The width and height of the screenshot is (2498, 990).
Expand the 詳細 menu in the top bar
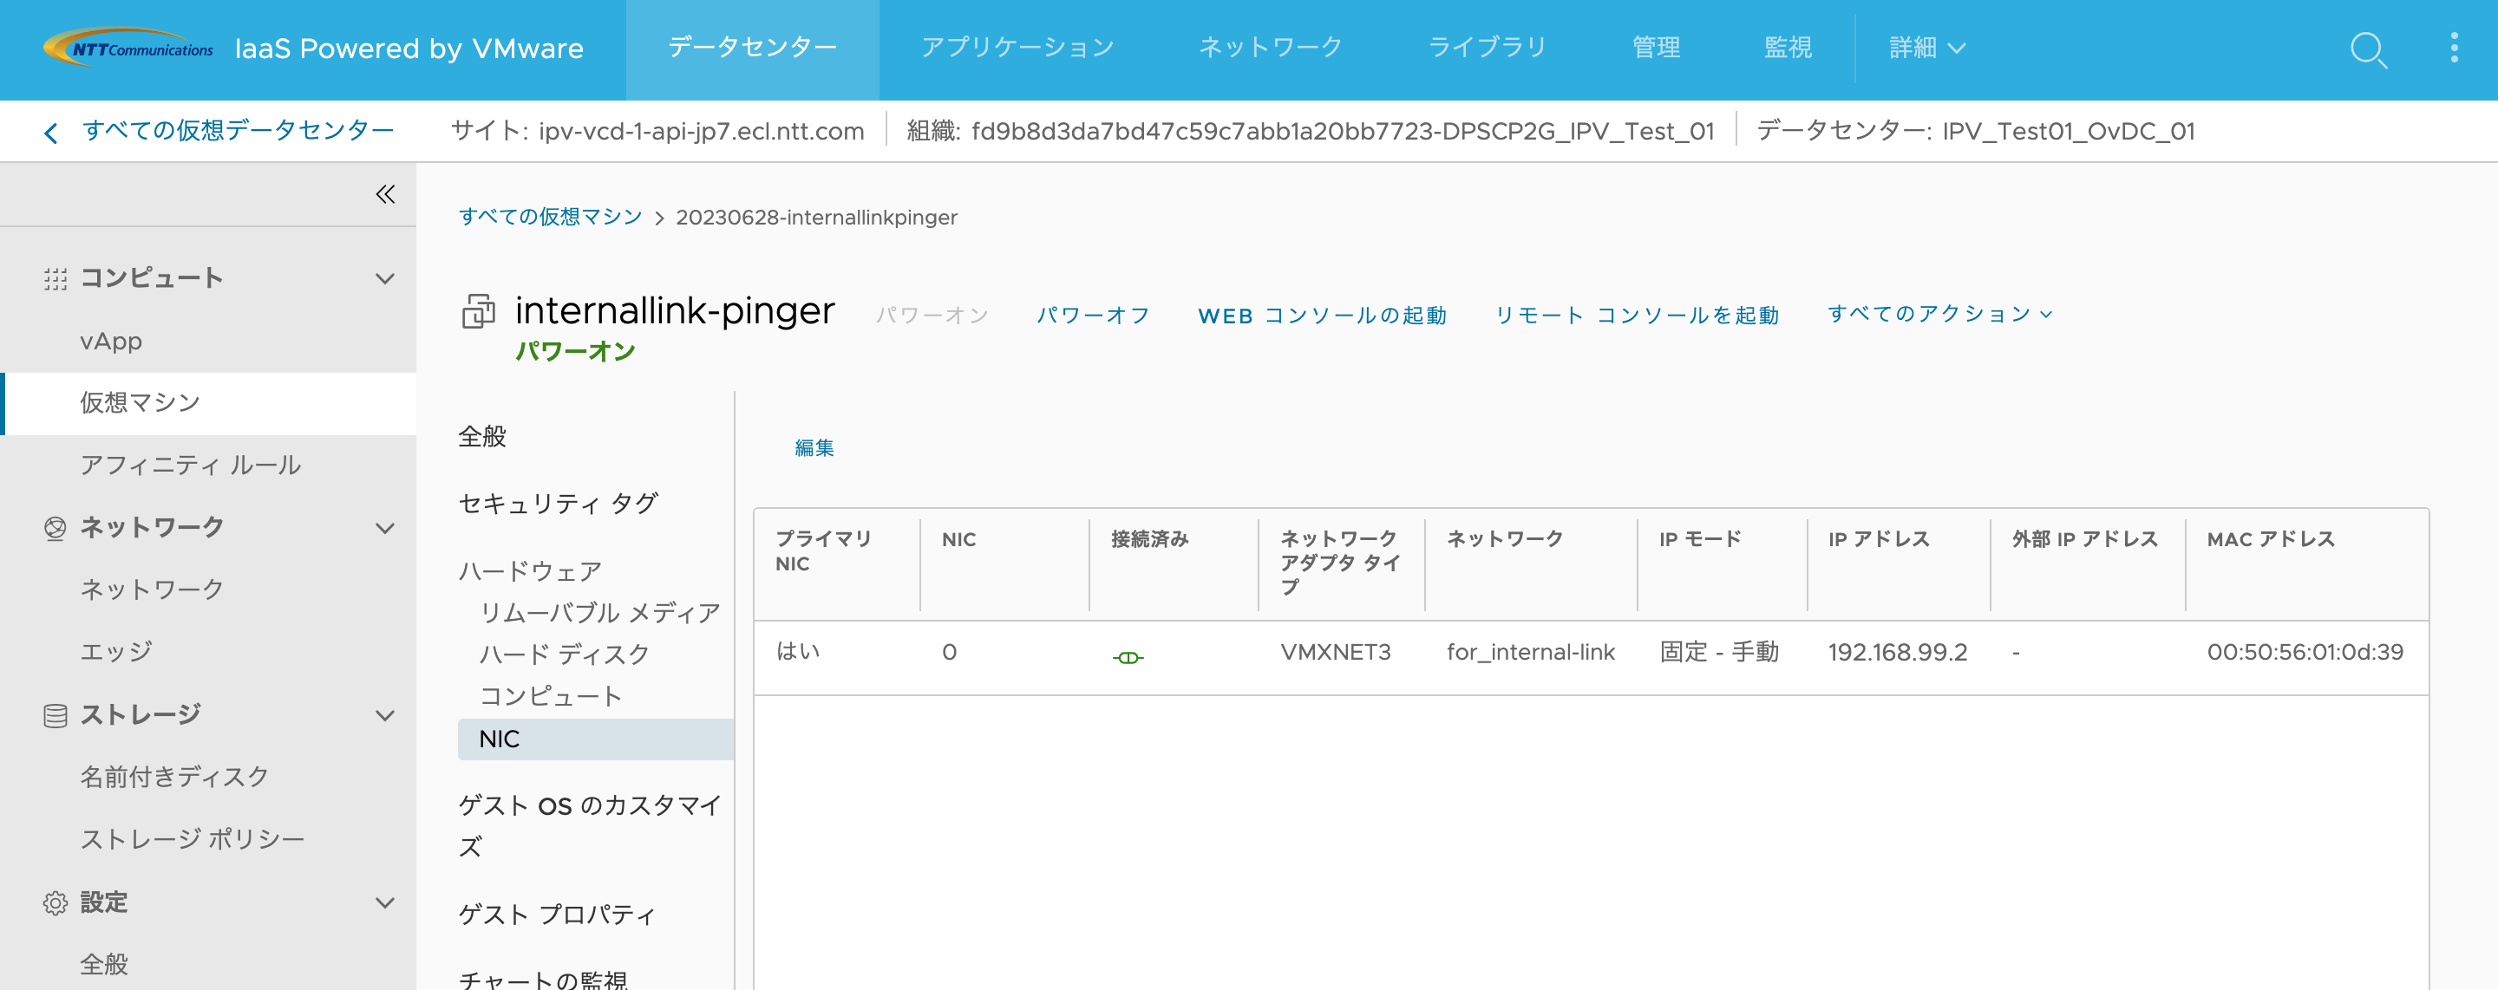pyautogui.click(x=1926, y=47)
